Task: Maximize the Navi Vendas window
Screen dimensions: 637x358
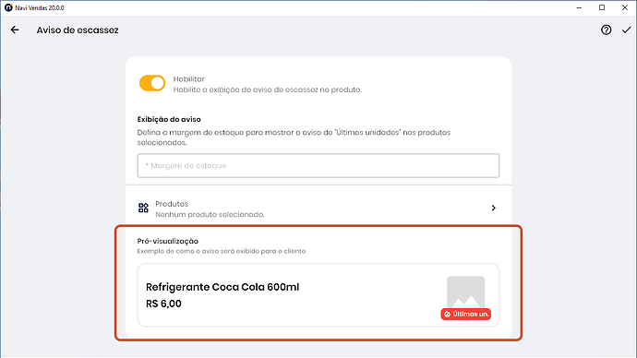Action: point(602,7)
